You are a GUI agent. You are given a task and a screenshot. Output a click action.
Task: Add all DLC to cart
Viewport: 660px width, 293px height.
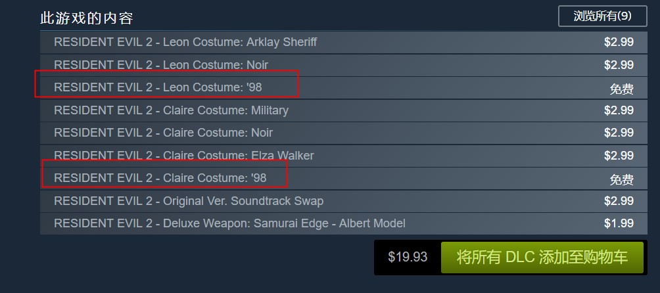(x=542, y=258)
